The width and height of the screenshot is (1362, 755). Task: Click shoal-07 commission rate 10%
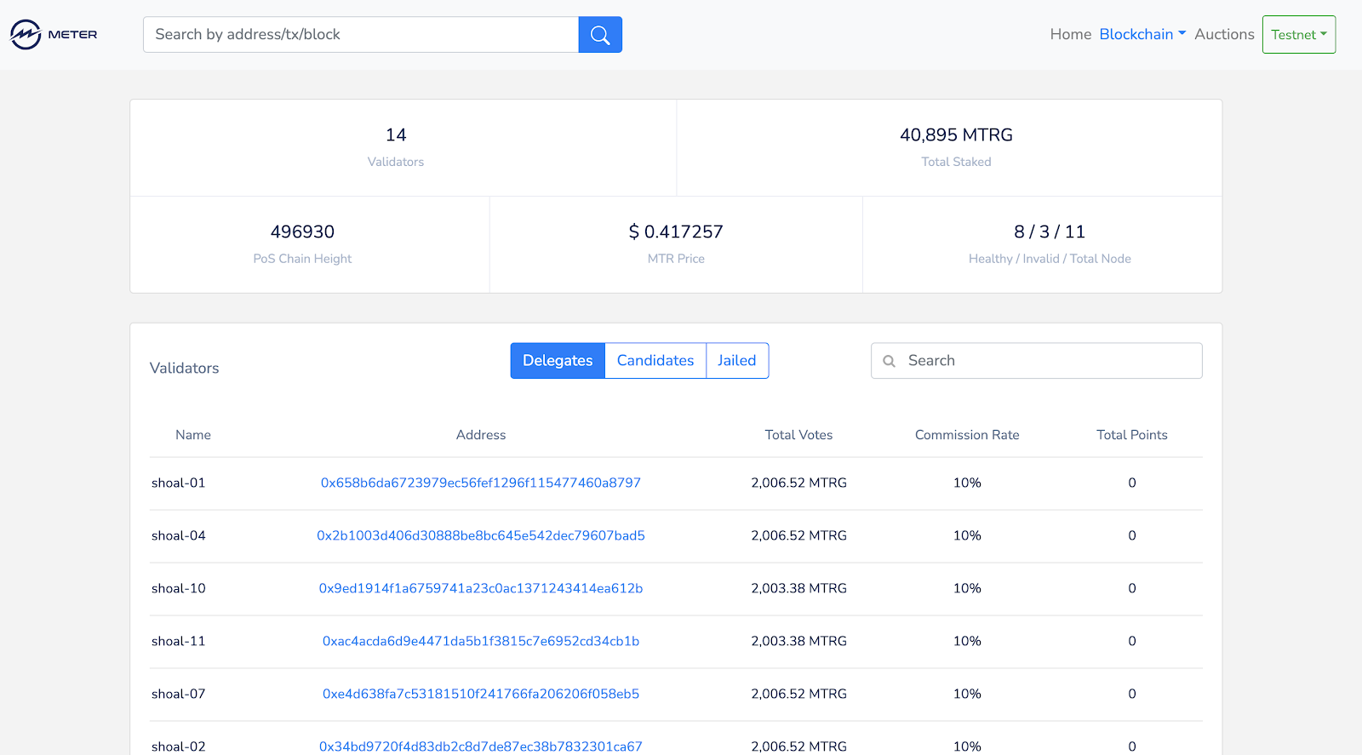(x=967, y=694)
